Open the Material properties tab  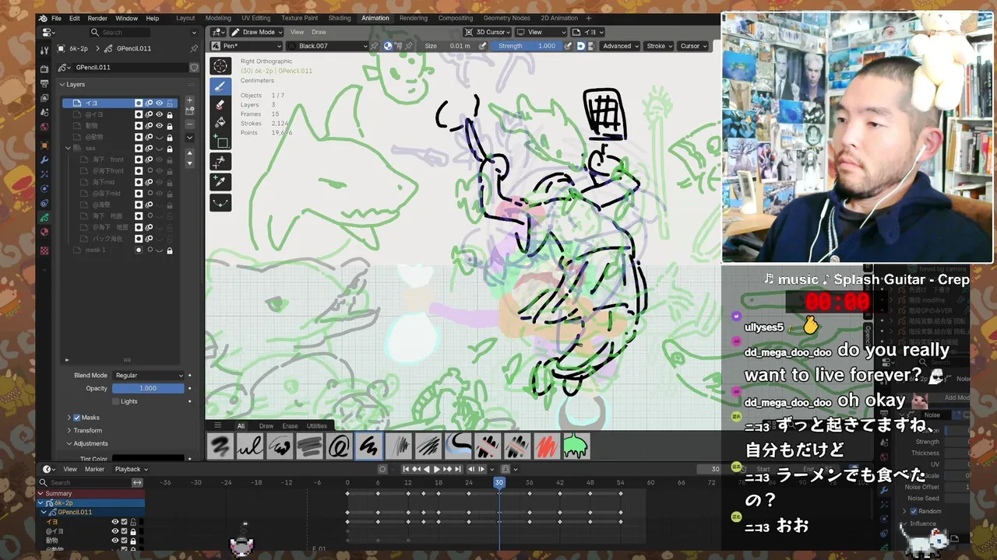pyautogui.click(x=44, y=231)
